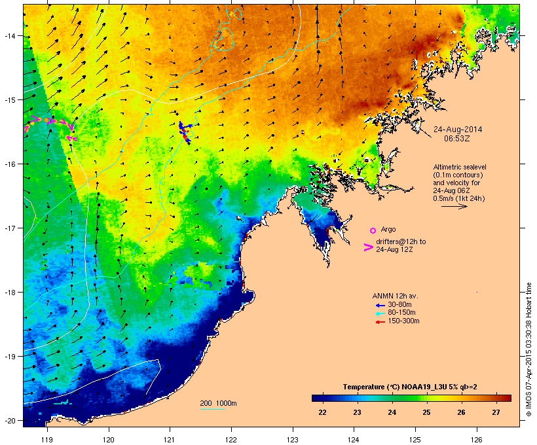
Task: Click the latitude axis label -15
Action: tap(9, 100)
